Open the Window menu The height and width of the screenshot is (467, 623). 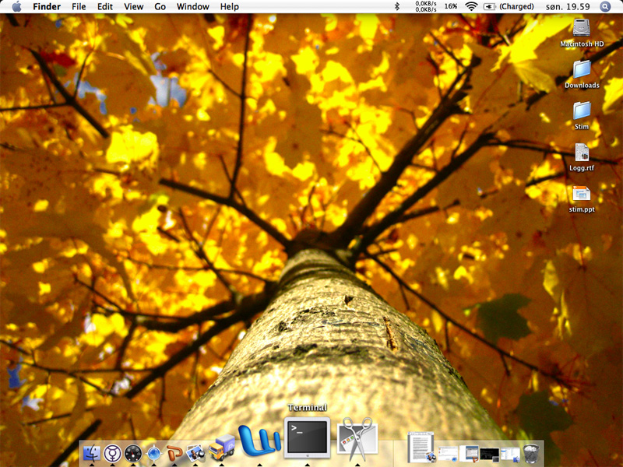(x=192, y=6)
